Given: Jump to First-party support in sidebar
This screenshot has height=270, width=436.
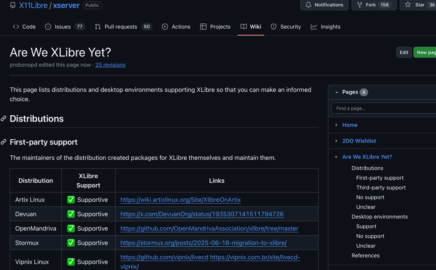Looking at the screenshot, I should tap(380, 178).
